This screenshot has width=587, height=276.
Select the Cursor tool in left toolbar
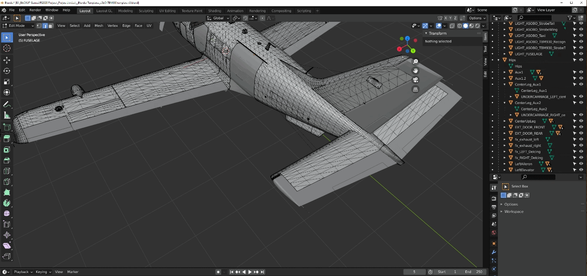click(x=7, y=49)
